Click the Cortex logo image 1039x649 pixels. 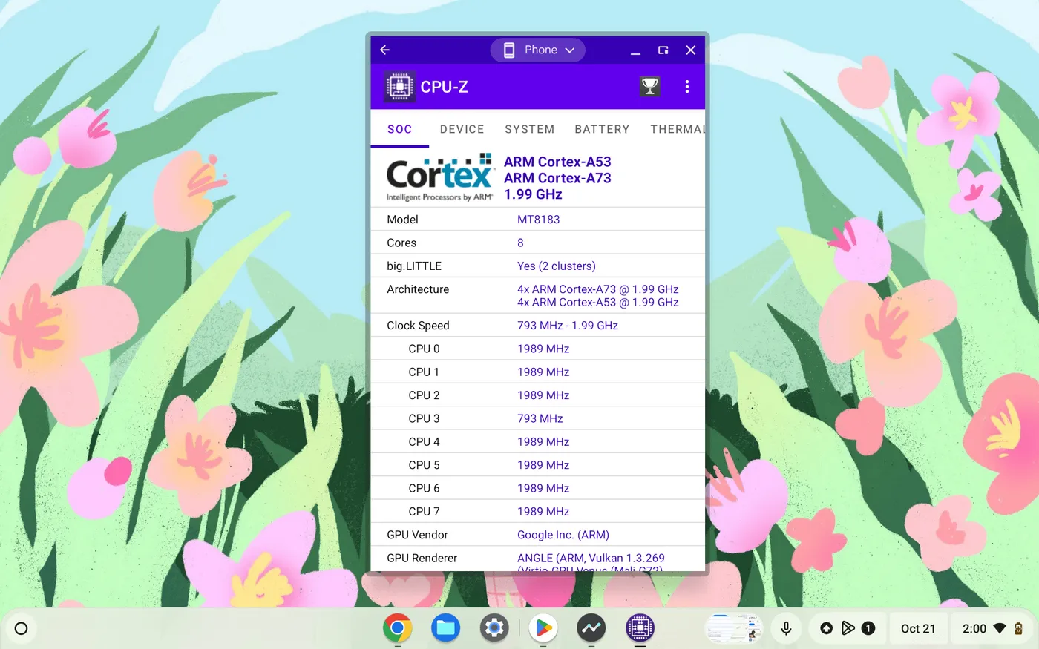(x=440, y=178)
